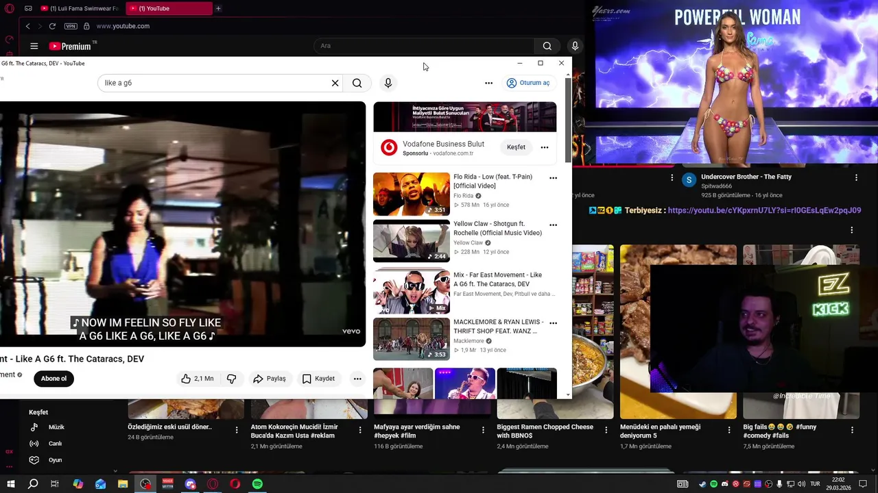The width and height of the screenshot is (878, 493).
Task: Open options menu for Undercover Brother video
Action: (x=856, y=178)
